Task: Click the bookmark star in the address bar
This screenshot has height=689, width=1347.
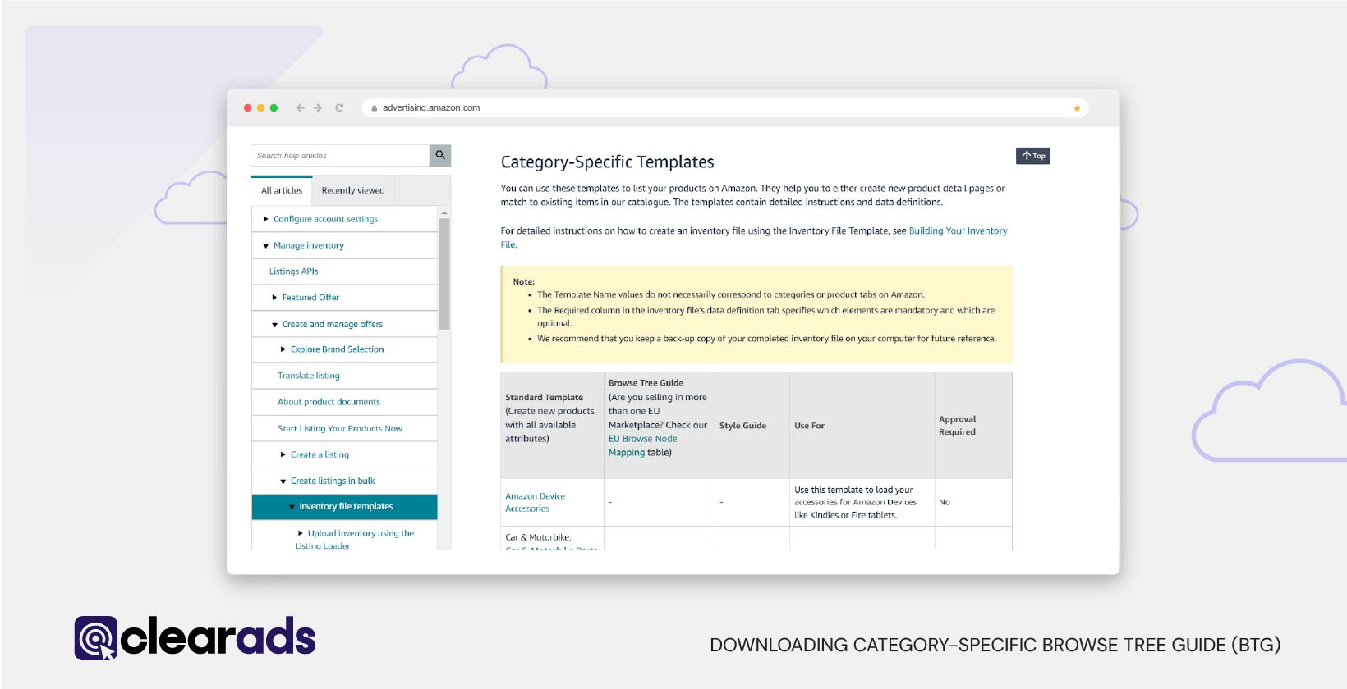Action: pyautogui.click(x=1077, y=108)
